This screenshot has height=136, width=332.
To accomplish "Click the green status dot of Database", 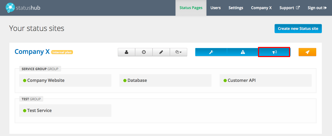I will tap(125, 80).
